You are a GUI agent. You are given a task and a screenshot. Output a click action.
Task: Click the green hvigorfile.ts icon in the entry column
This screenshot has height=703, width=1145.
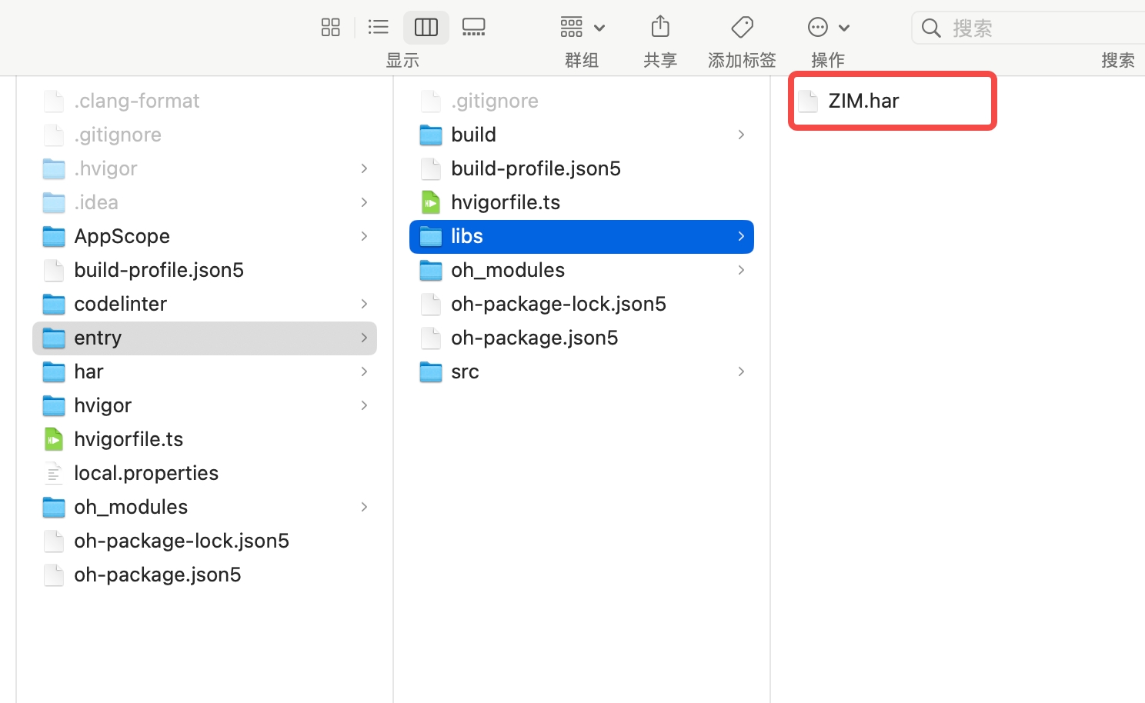coord(431,202)
